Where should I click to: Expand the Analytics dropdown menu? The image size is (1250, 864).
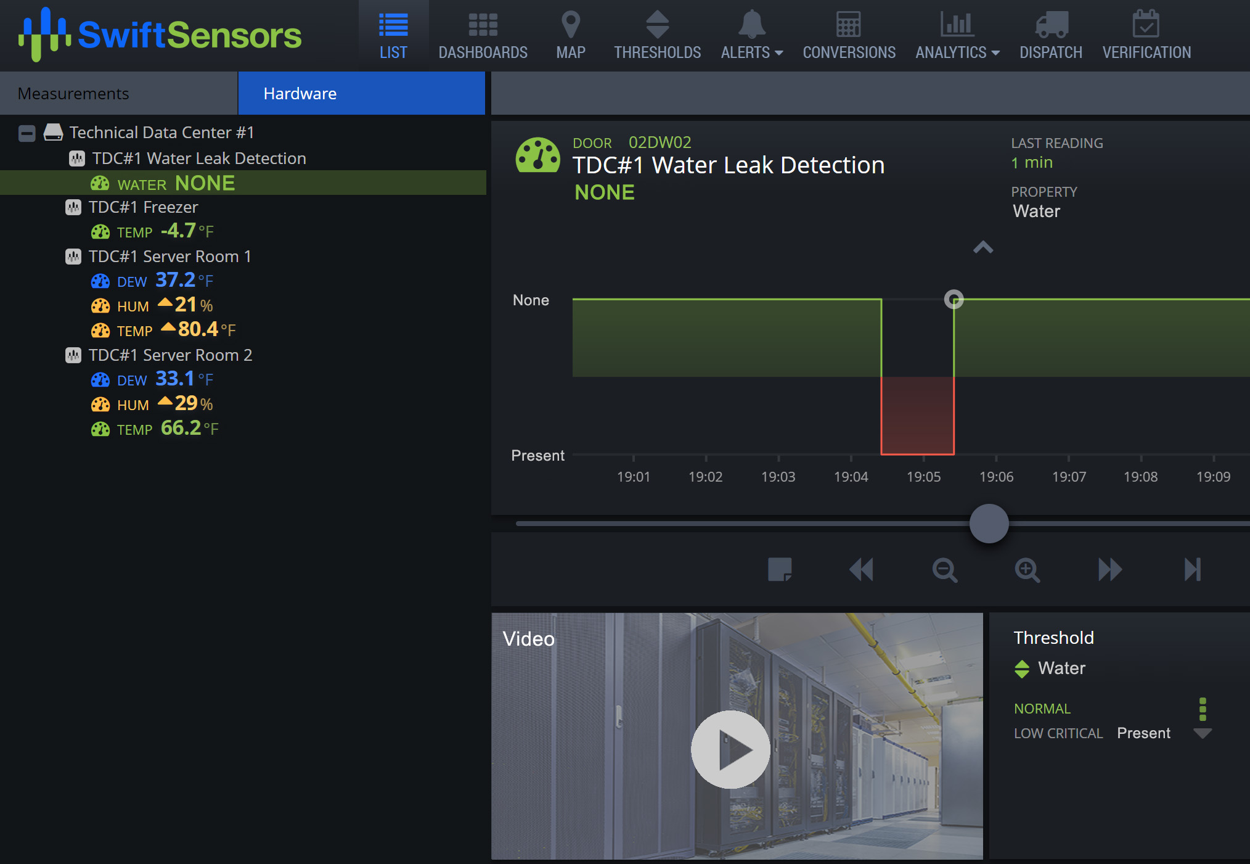tap(957, 36)
